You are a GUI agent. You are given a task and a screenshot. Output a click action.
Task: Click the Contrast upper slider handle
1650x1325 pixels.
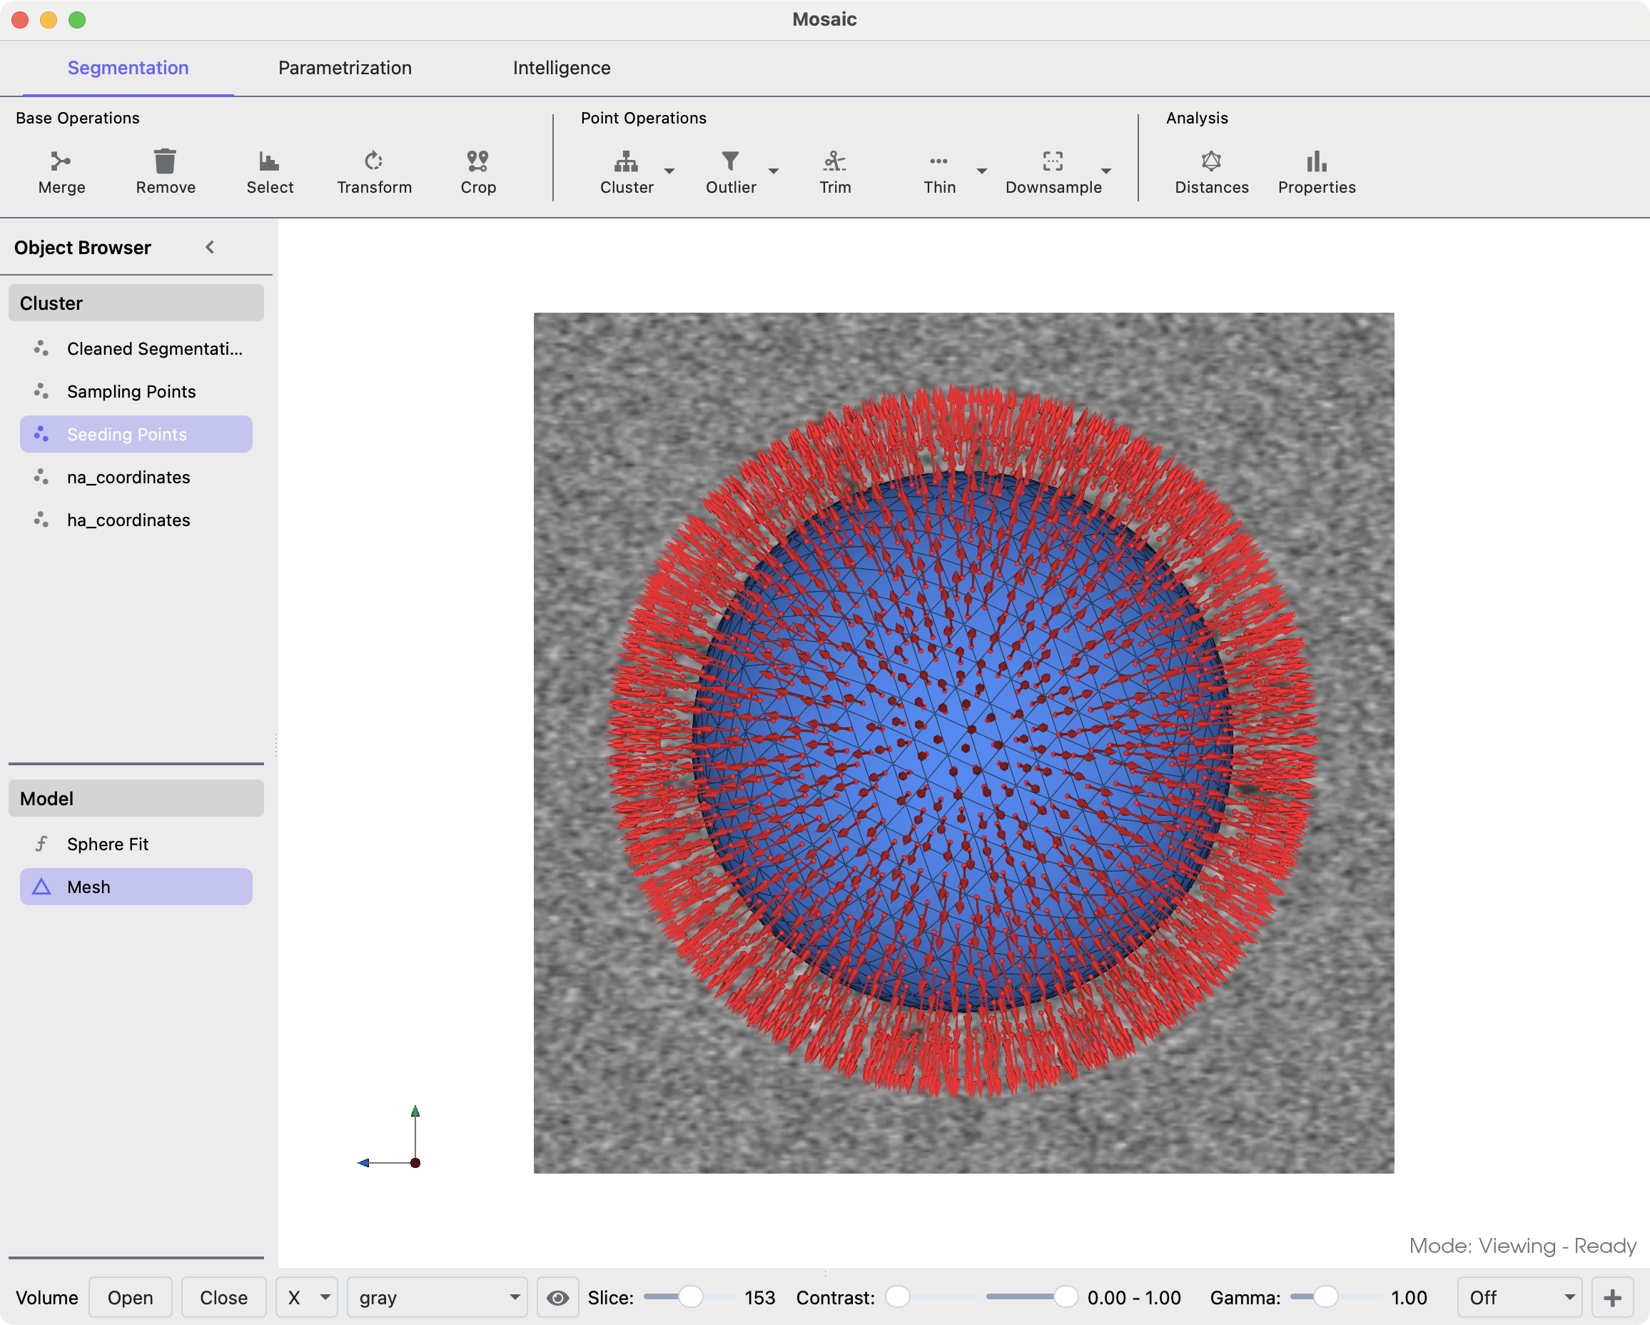coord(1066,1296)
